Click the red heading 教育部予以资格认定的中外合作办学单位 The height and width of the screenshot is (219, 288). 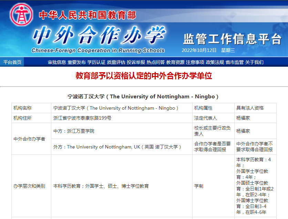click(144, 76)
